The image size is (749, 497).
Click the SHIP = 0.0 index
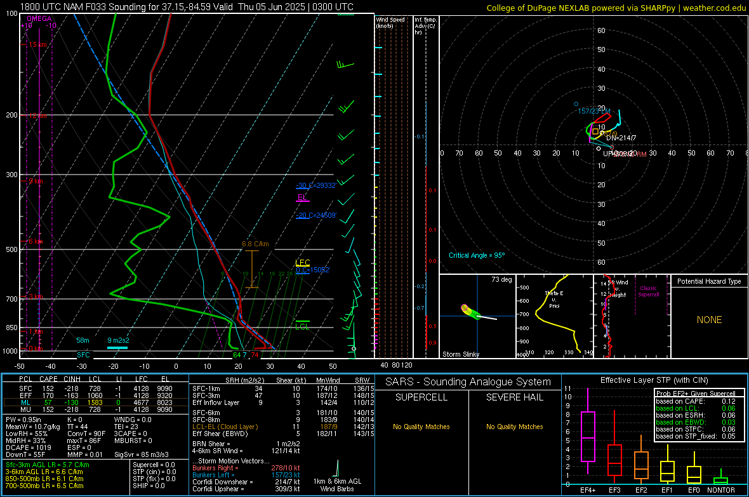tap(149, 486)
